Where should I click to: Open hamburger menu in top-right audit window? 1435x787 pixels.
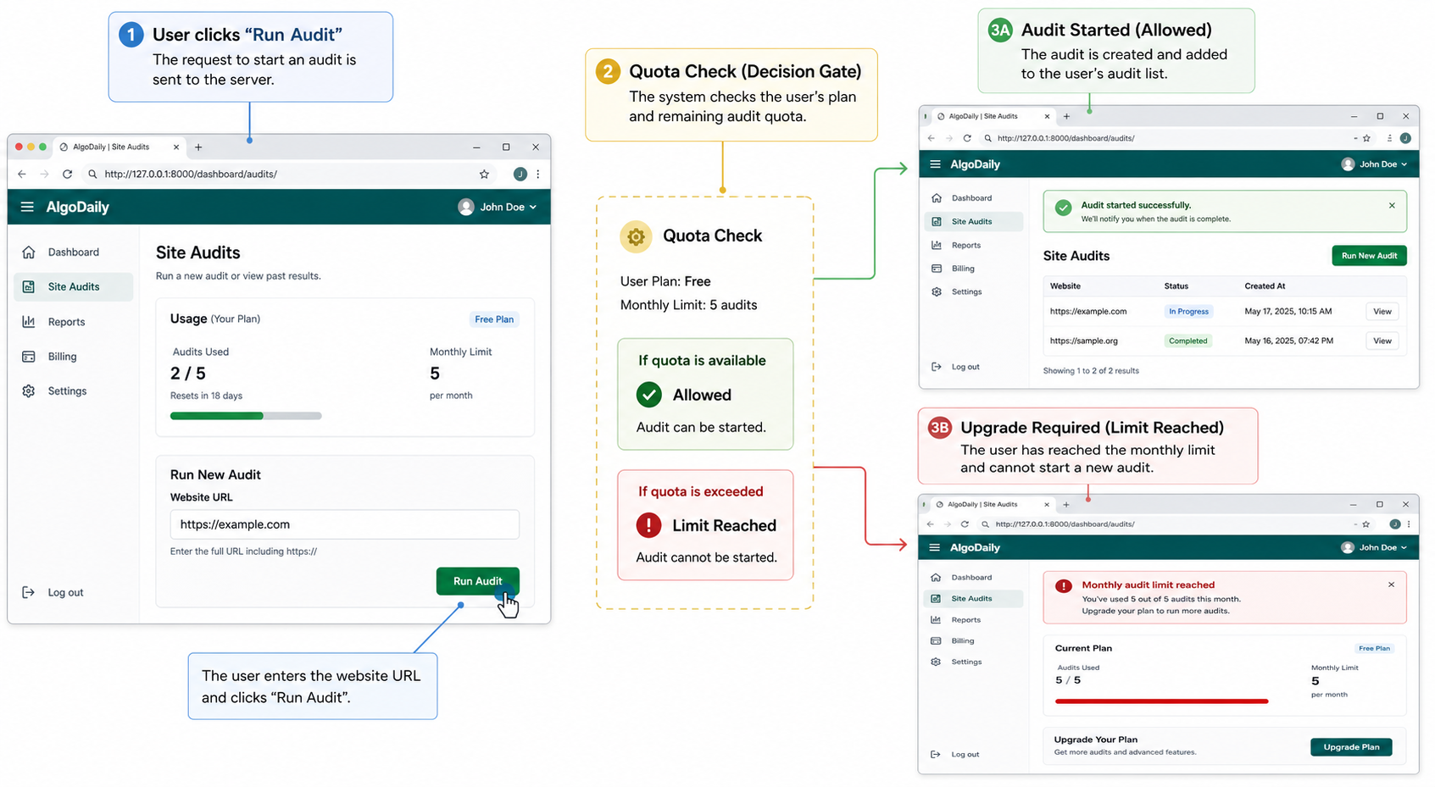[935, 164]
